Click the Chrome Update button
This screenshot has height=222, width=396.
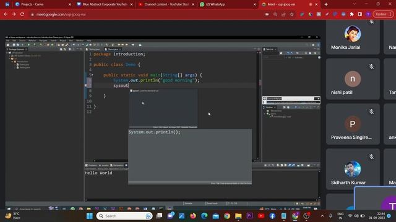point(384,14)
